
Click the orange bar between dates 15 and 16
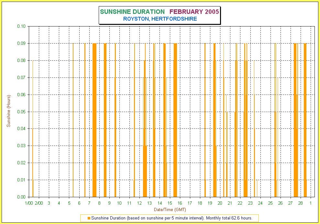[x=175, y=119]
